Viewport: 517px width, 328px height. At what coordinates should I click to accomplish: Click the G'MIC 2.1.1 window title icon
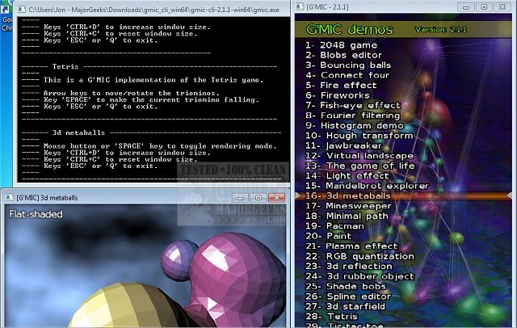300,6
